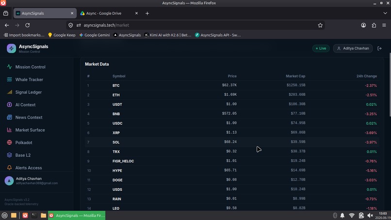
Task: Click the notifications bell in tray
Action: [x=342, y=215]
